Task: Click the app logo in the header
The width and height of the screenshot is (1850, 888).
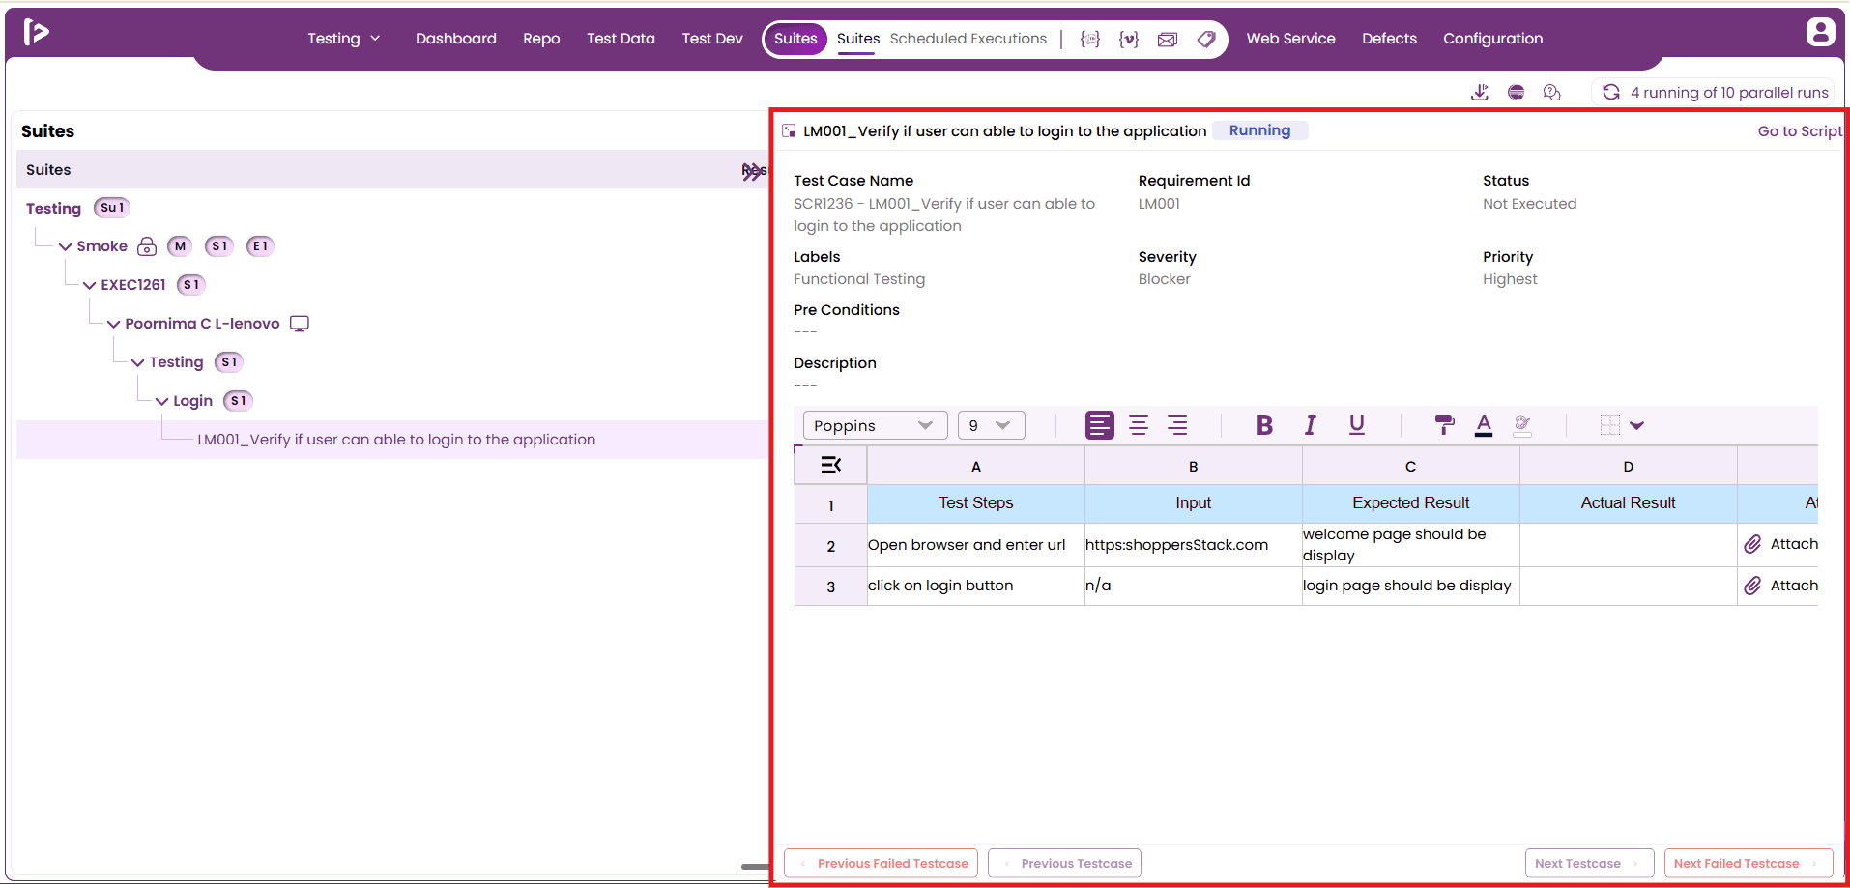Action: click(x=36, y=33)
